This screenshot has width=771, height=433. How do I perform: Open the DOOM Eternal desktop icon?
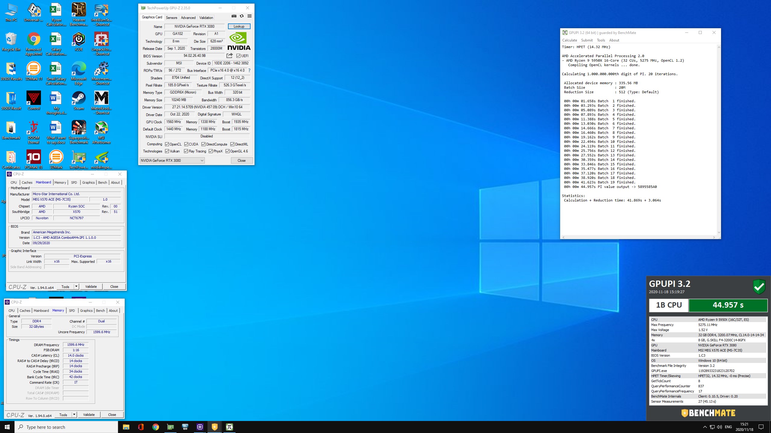pos(34,132)
